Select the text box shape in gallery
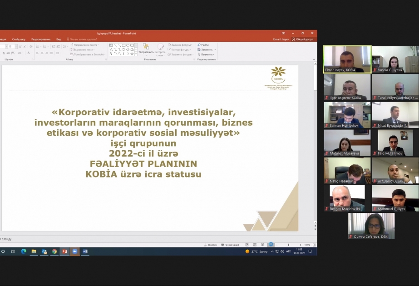This screenshot has width=419, height=286. tap(111, 45)
